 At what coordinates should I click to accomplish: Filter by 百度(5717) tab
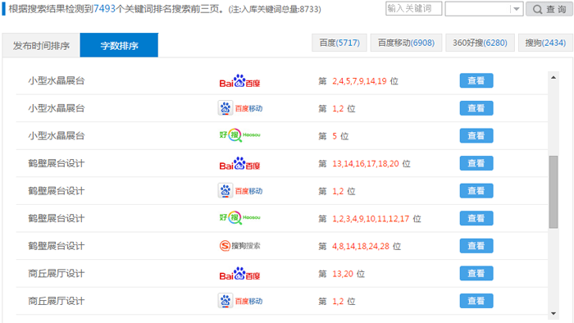339,43
